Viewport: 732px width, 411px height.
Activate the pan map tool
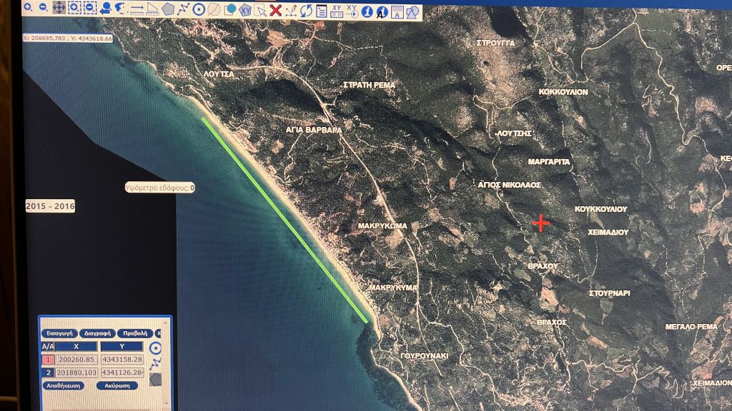point(59,9)
